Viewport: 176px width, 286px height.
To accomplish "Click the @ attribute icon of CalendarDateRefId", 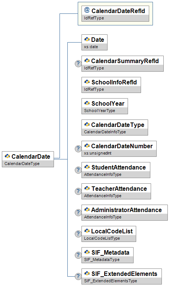I will (x=87, y=10).
